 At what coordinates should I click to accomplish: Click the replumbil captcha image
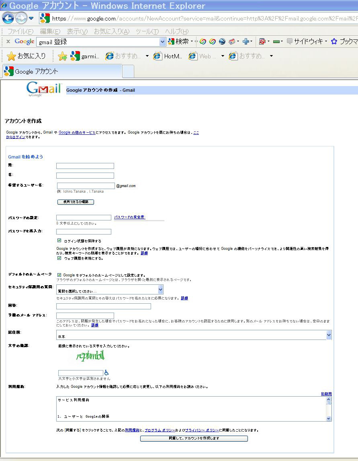[x=90, y=356]
